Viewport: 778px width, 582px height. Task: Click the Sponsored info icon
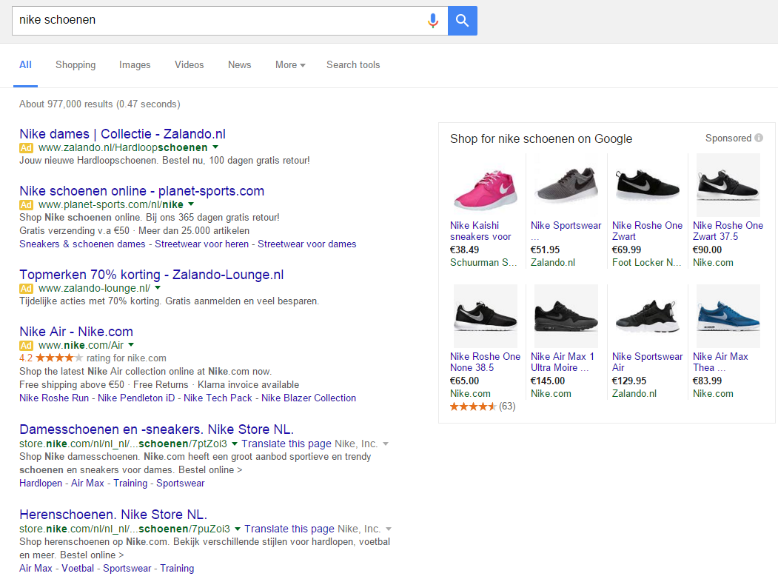pyautogui.click(x=759, y=138)
